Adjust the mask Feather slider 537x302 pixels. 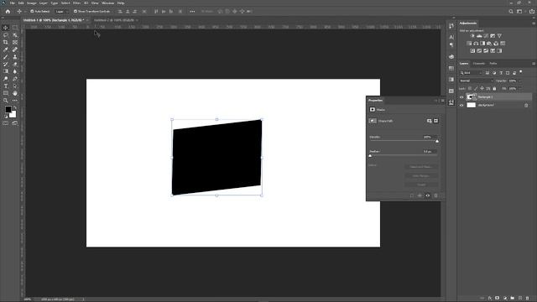[x=370, y=155]
